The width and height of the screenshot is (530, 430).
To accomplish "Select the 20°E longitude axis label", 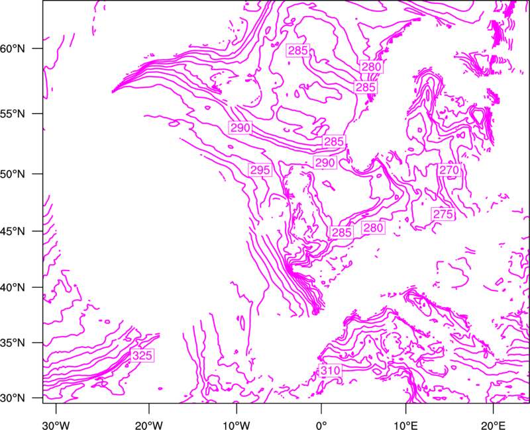I will click(493, 425).
